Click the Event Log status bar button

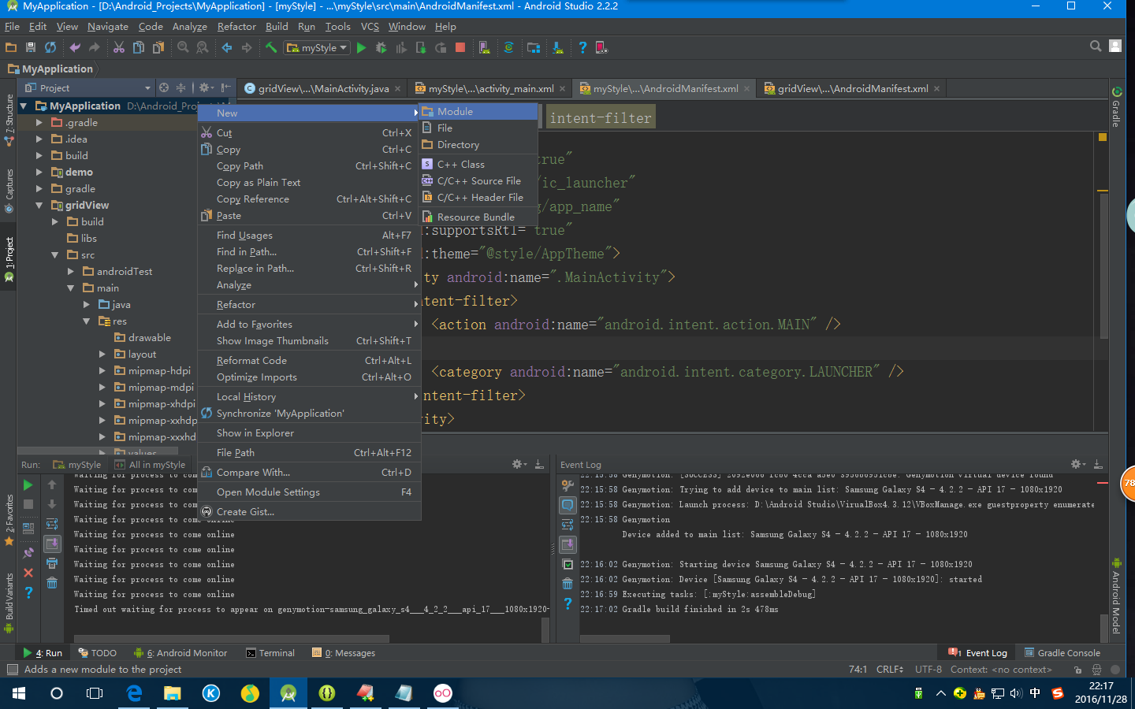click(977, 653)
